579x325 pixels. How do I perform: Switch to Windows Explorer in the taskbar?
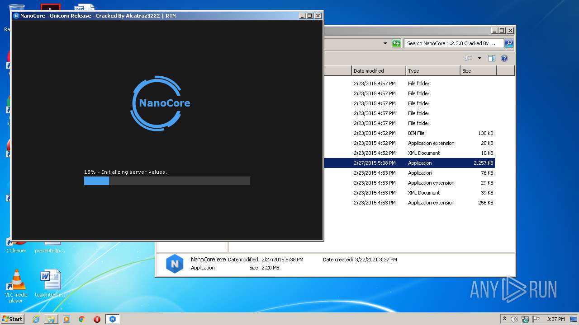[51, 319]
